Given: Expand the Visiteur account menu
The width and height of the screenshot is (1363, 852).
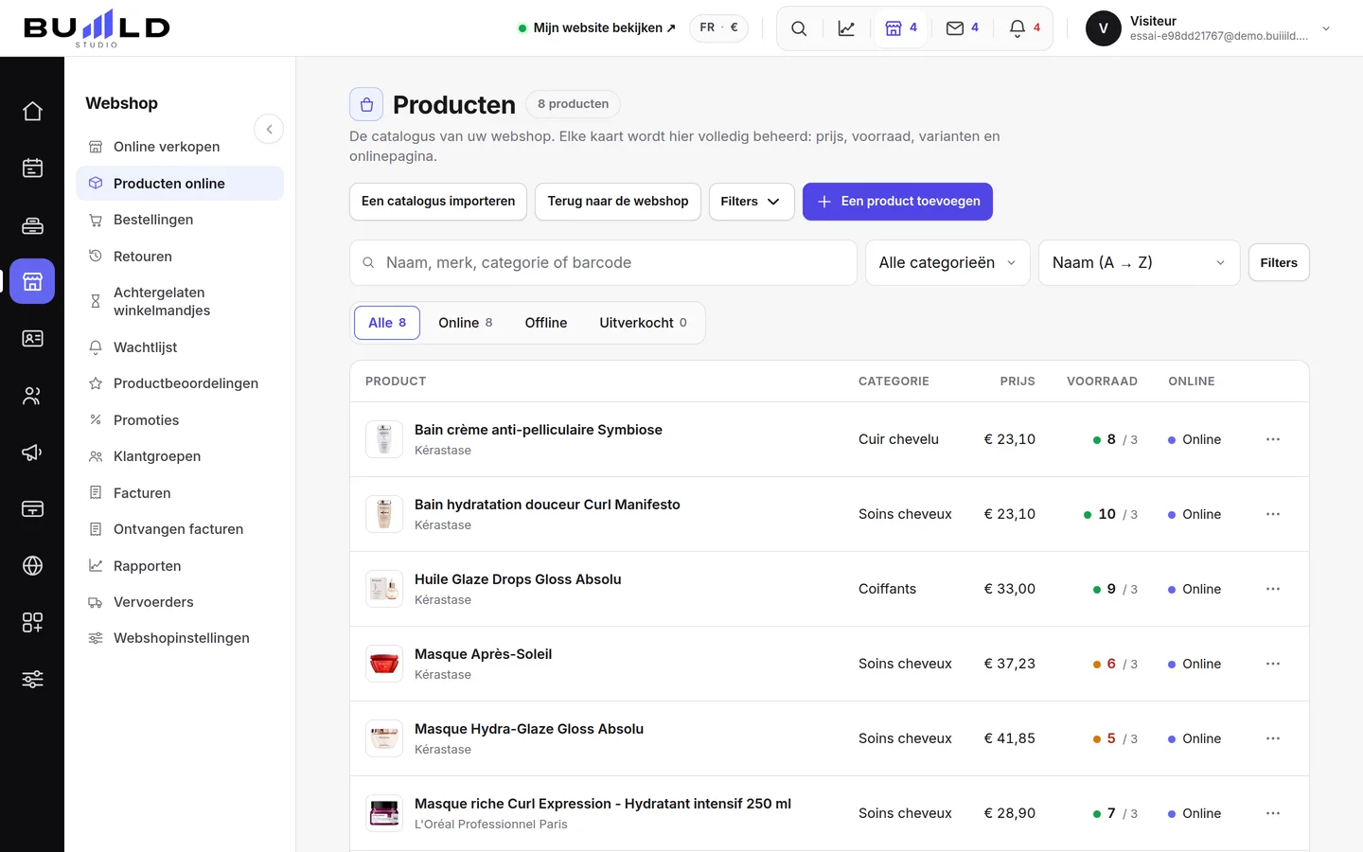Looking at the screenshot, I should point(1209,28).
